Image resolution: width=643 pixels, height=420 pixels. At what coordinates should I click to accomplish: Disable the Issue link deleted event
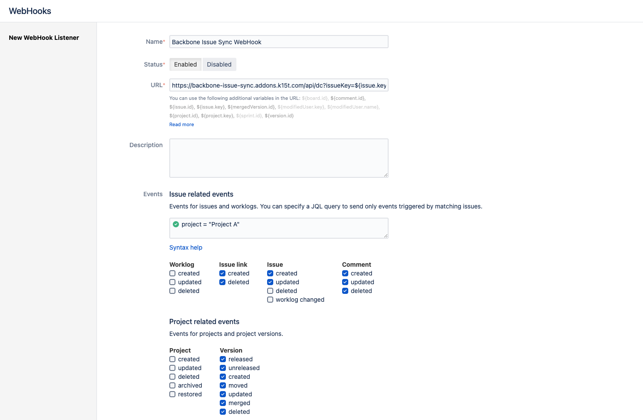[222, 282]
